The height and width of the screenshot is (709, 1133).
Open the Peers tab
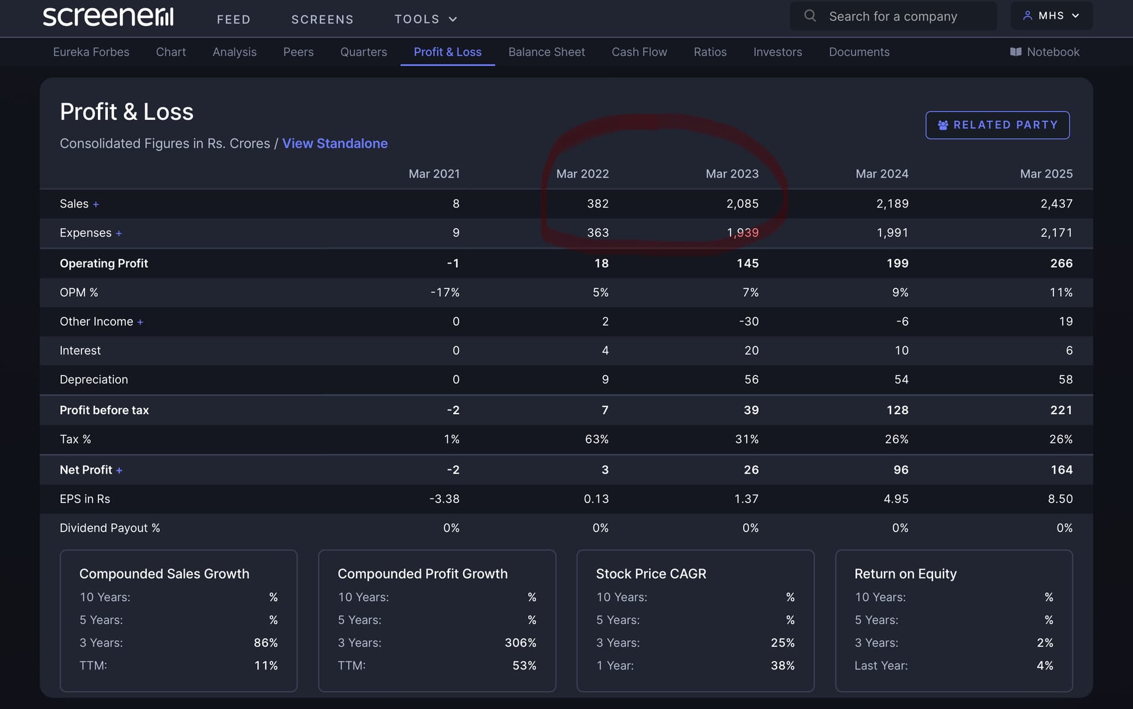298,52
